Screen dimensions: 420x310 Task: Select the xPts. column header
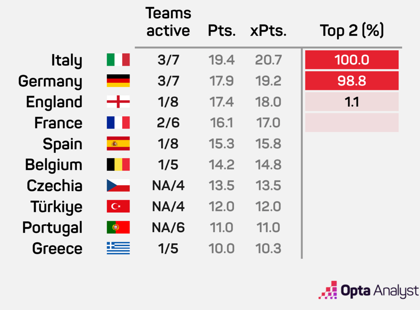(x=268, y=31)
